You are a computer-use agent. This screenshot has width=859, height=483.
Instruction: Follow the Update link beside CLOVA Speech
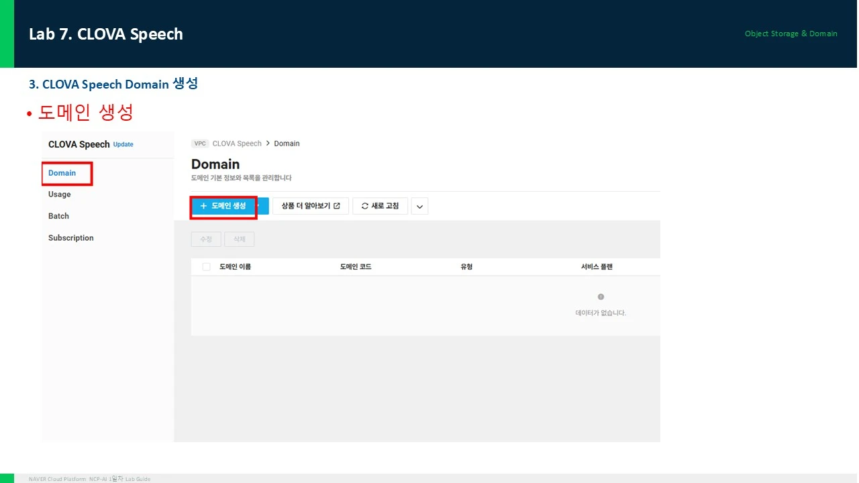tap(123, 145)
